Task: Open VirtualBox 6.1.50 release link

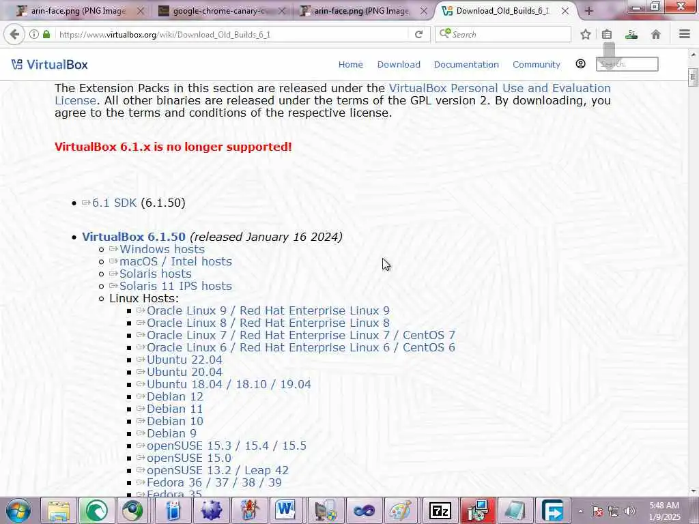Action: tap(133, 237)
